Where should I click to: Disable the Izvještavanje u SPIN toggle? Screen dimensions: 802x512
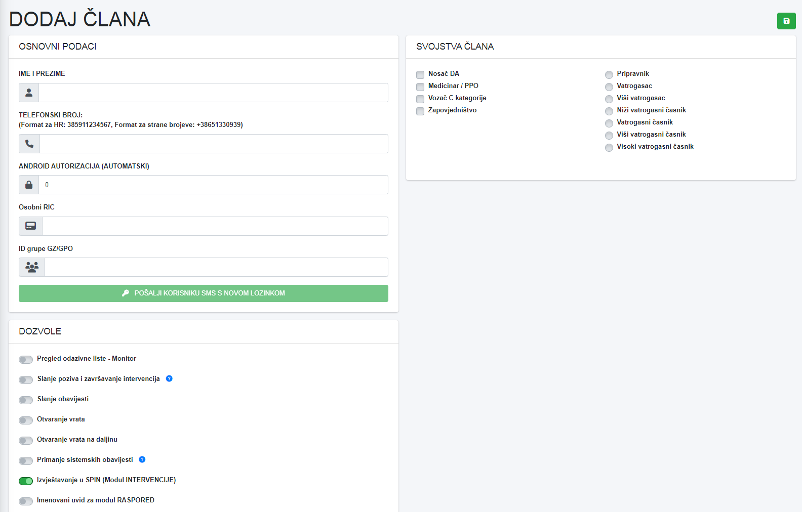point(26,481)
